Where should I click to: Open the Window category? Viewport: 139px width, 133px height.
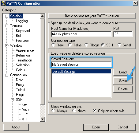coord(16,45)
